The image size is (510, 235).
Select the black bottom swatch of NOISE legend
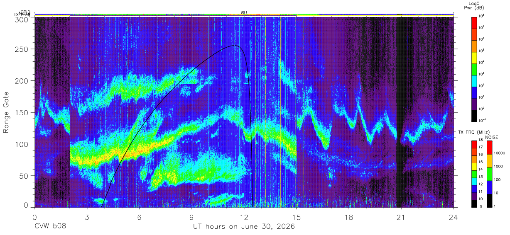pos(489,200)
